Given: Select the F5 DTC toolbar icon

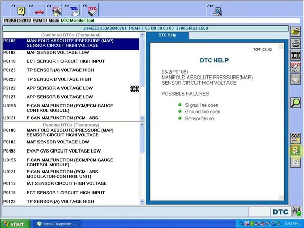Looking at the screenshot, I should tap(90, 10).
